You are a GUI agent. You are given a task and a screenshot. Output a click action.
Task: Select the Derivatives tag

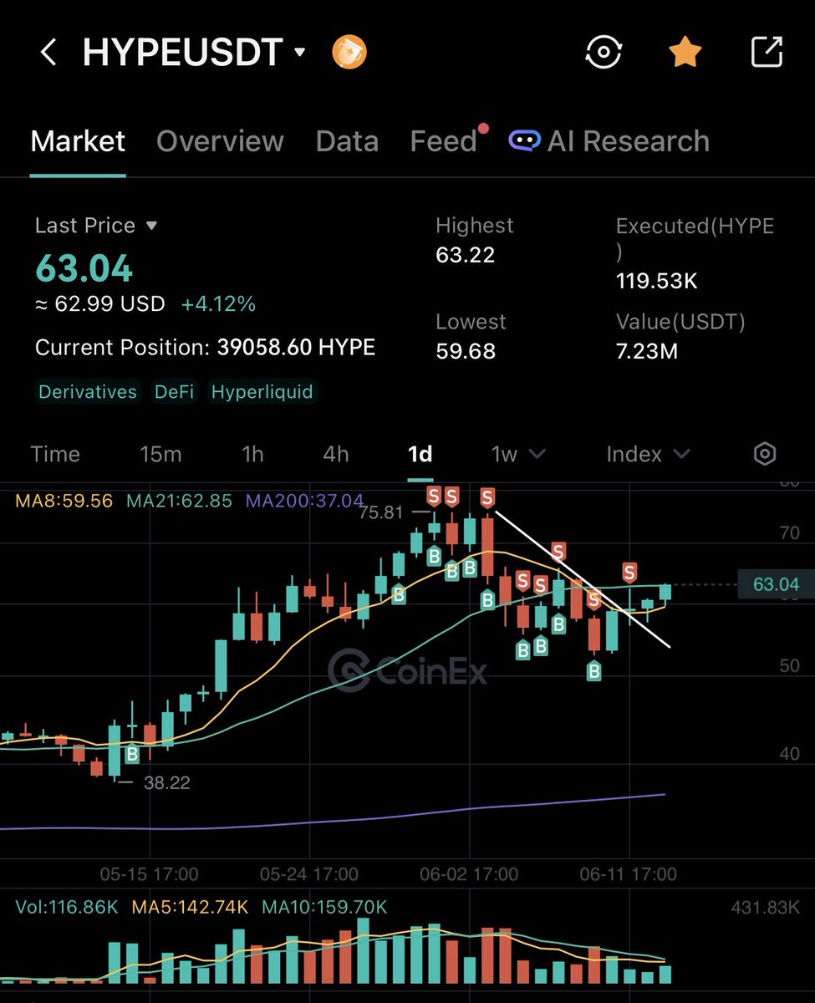87,392
